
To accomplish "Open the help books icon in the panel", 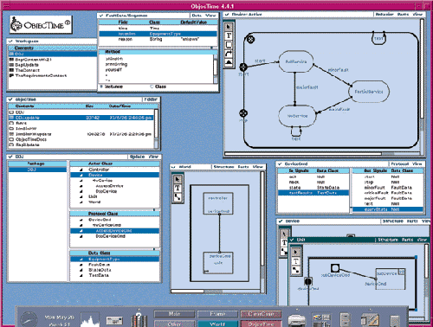I will click(x=139, y=318).
